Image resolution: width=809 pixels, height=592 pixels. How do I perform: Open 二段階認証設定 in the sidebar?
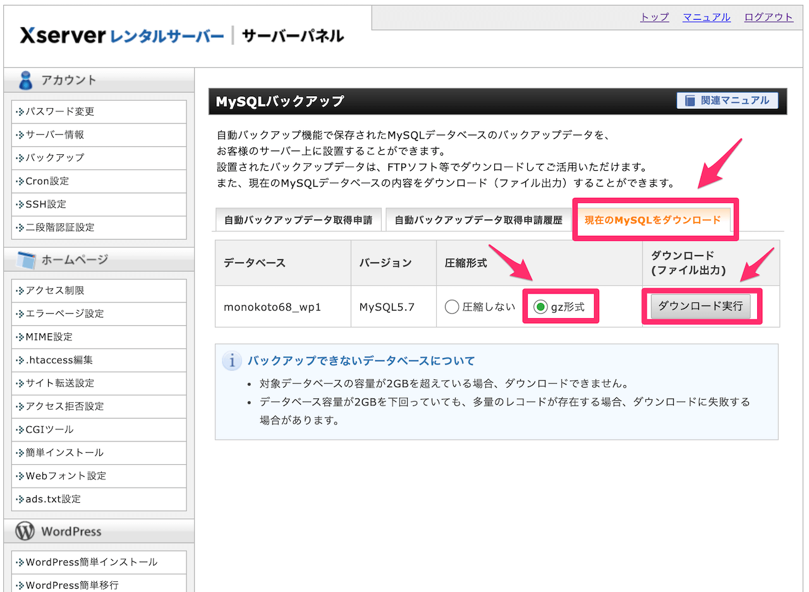[99, 227]
